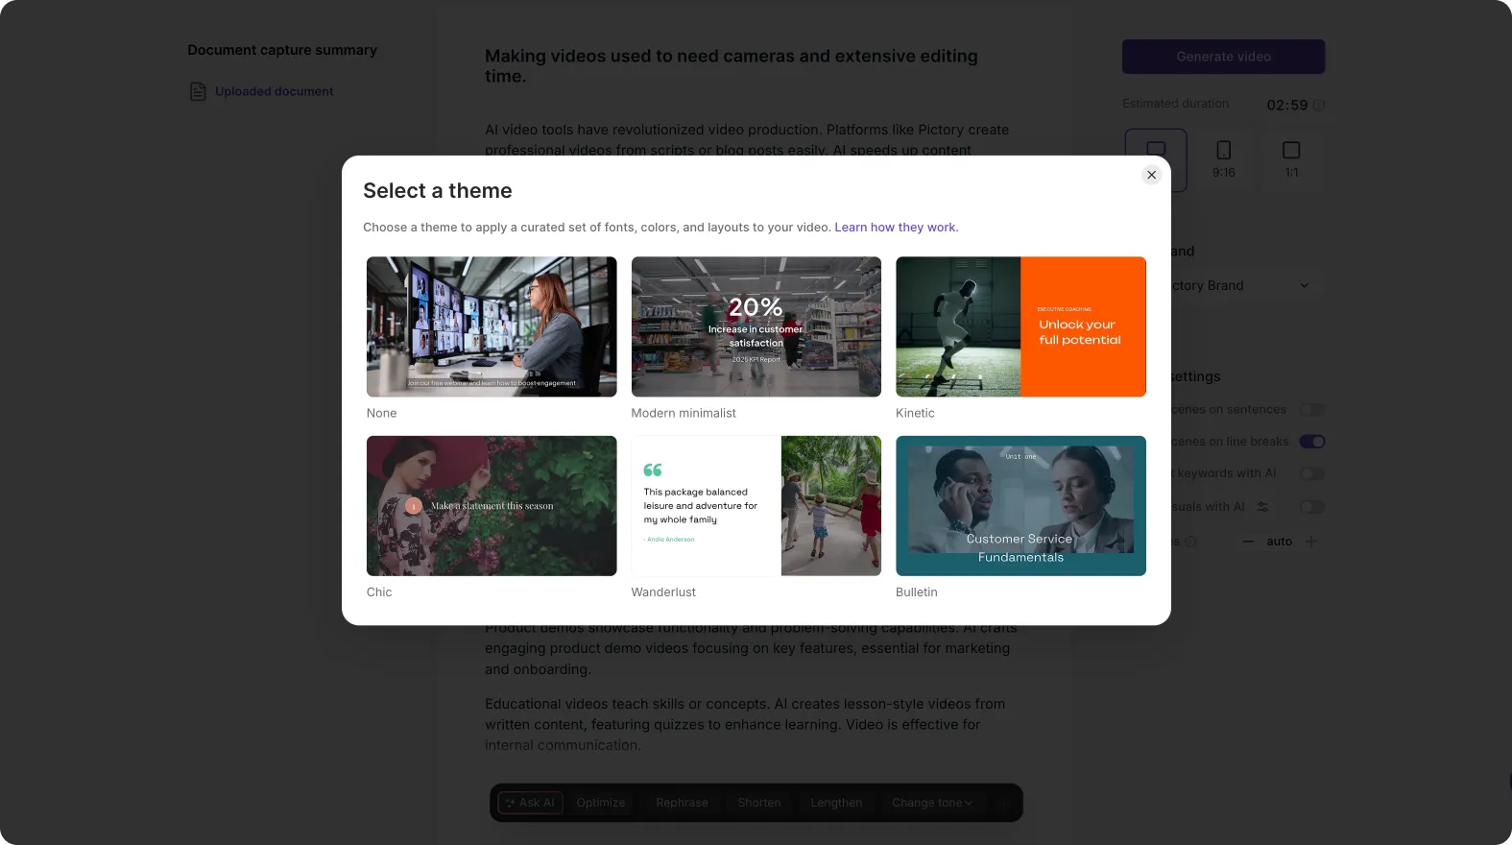Choose the Wanderlust theme thumbnail
The width and height of the screenshot is (1512, 845).
(x=756, y=506)
